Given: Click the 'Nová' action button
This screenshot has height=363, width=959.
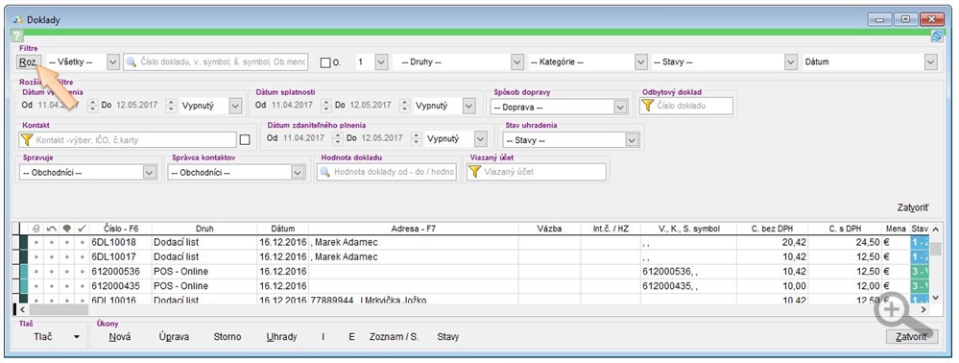Looking at the screenshot, I should coord(120,337).
